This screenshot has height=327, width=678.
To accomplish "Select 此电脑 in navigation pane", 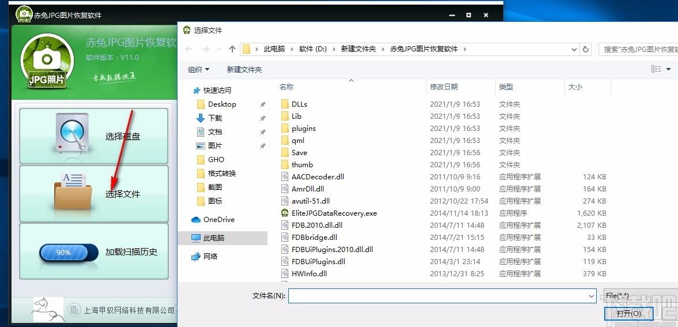I will [x=223, y=238].
